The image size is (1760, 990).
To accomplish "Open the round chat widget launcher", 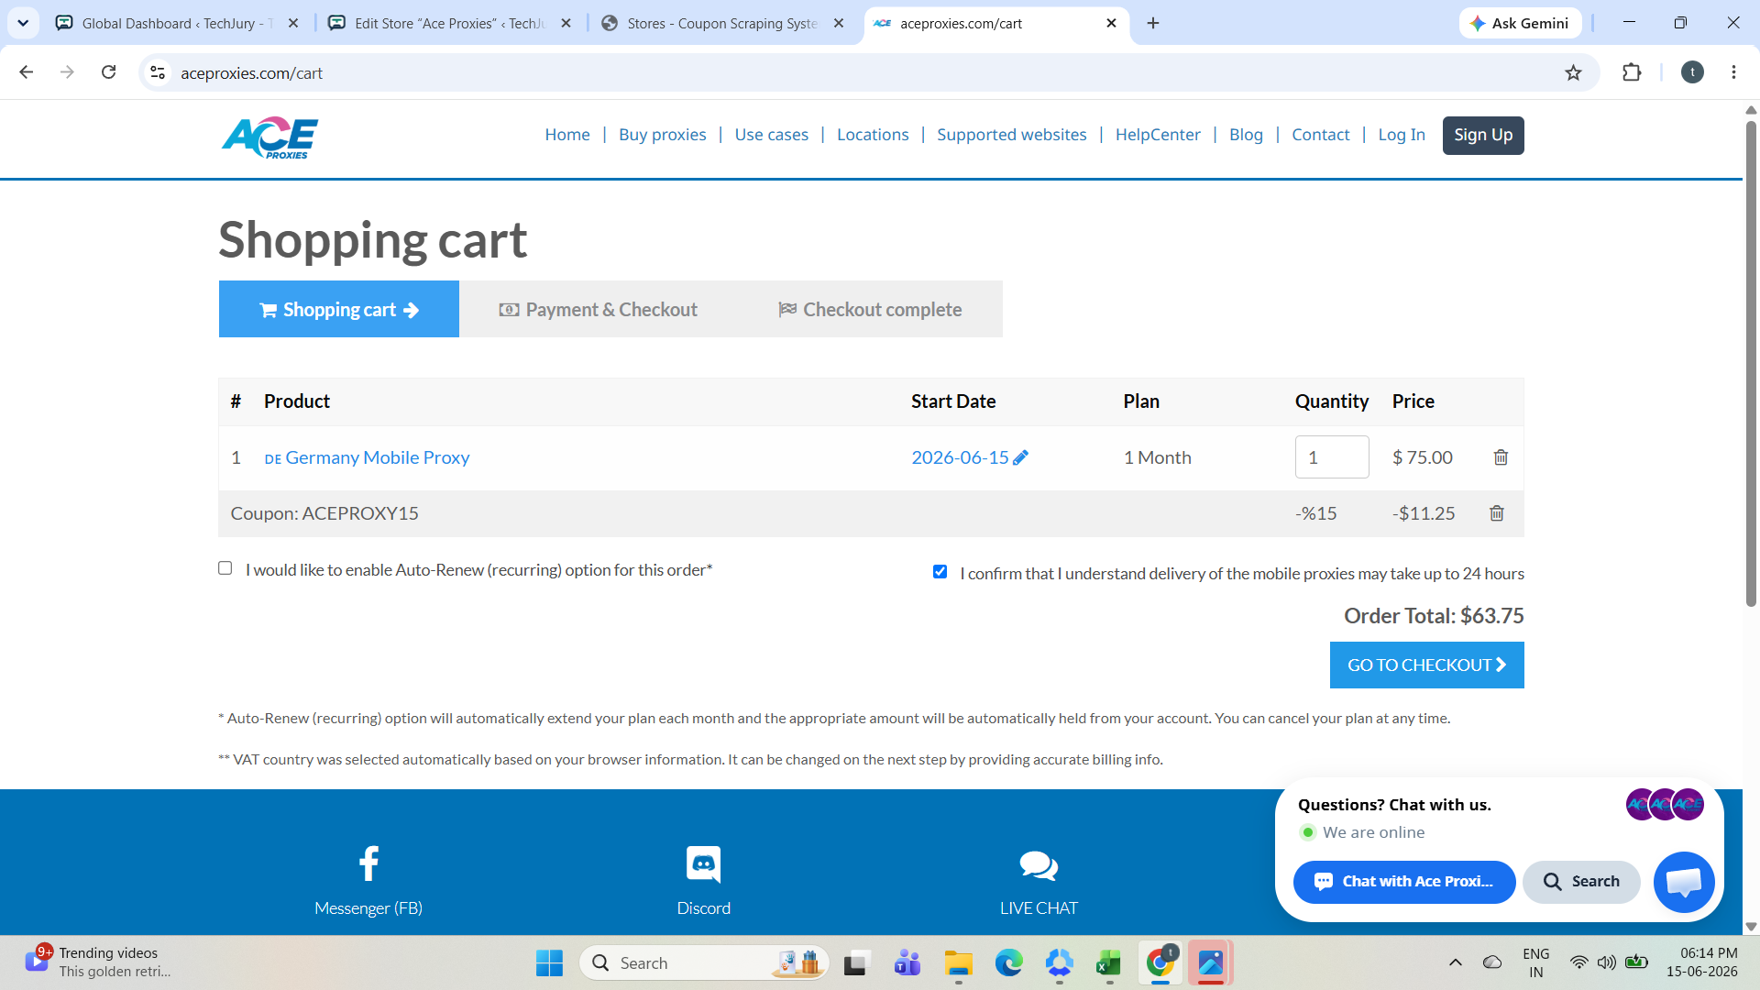I will 1684,882.
